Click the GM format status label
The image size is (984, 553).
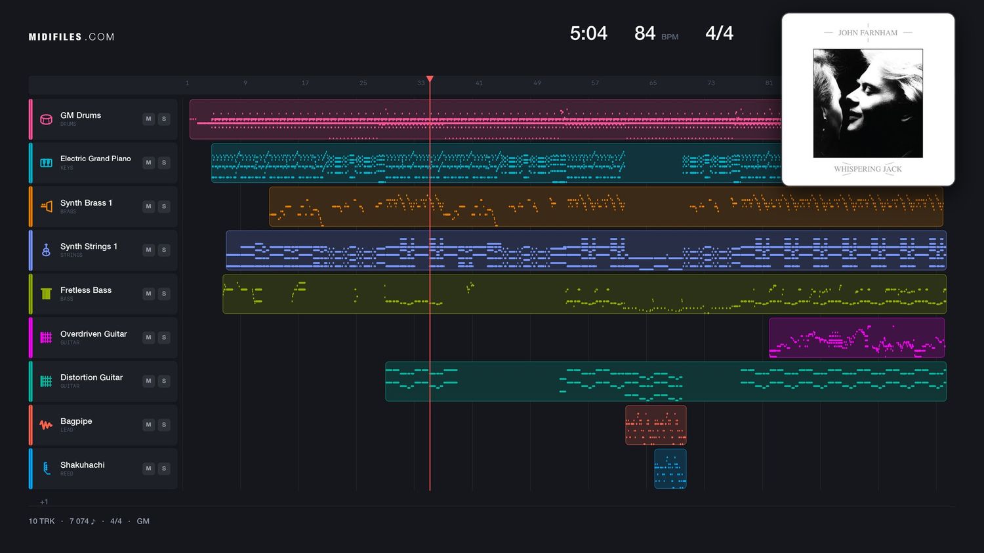tap(143, 522)
